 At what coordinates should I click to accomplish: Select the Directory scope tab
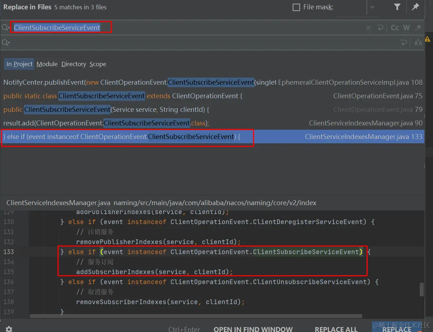(74, 64)
